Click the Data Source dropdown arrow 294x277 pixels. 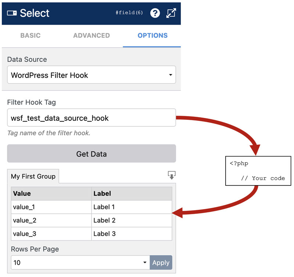click(171, 75)
